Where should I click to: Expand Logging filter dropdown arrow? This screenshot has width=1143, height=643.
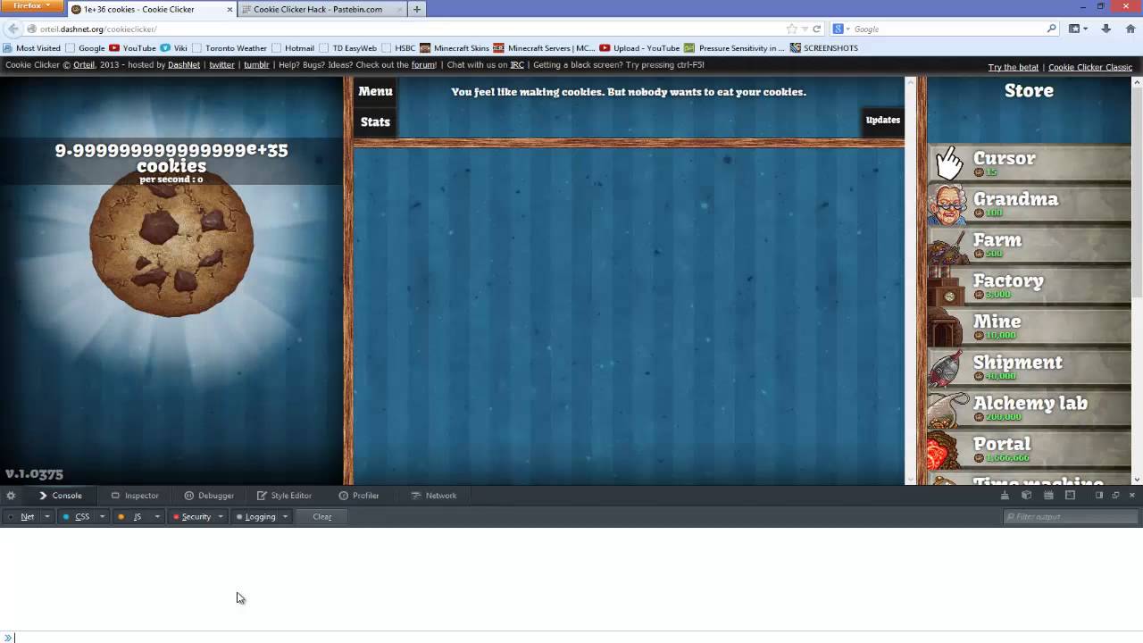point(285,517)
